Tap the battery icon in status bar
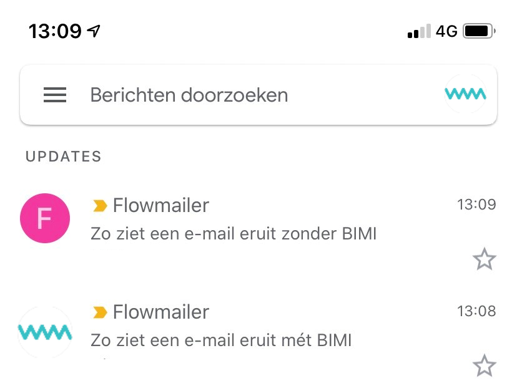 pos(479,31)
